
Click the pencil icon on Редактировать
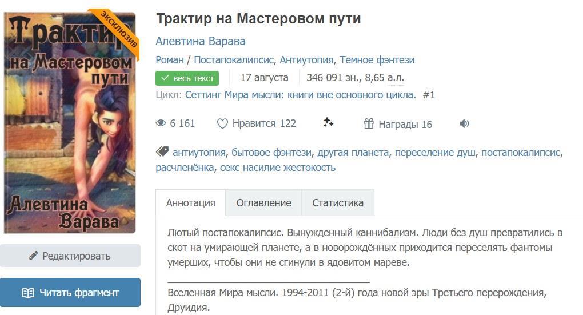point(34,256)
